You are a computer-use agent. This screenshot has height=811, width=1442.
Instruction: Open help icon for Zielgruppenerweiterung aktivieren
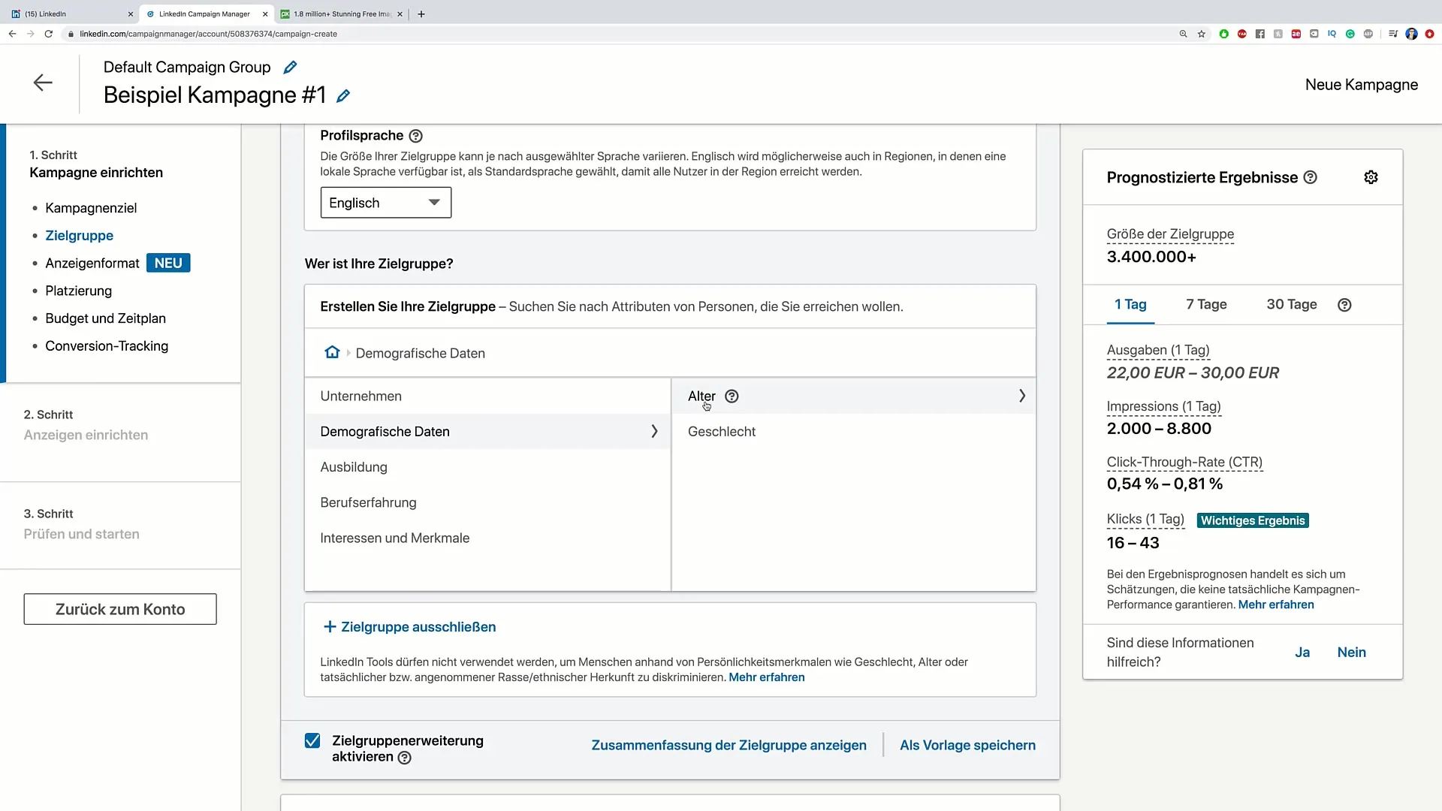404,758
